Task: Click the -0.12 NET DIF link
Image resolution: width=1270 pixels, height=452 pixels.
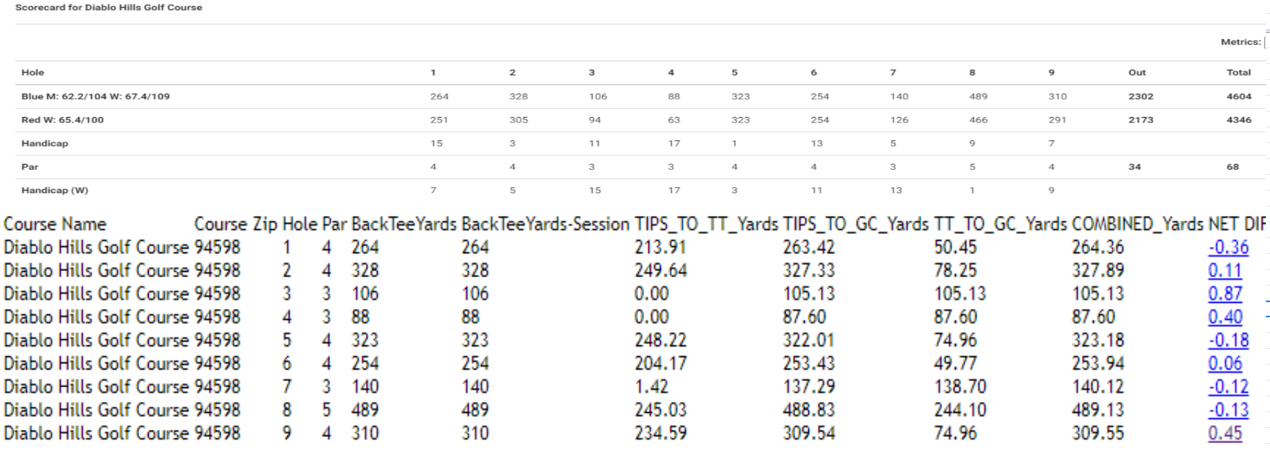Action: point(1228,387)
